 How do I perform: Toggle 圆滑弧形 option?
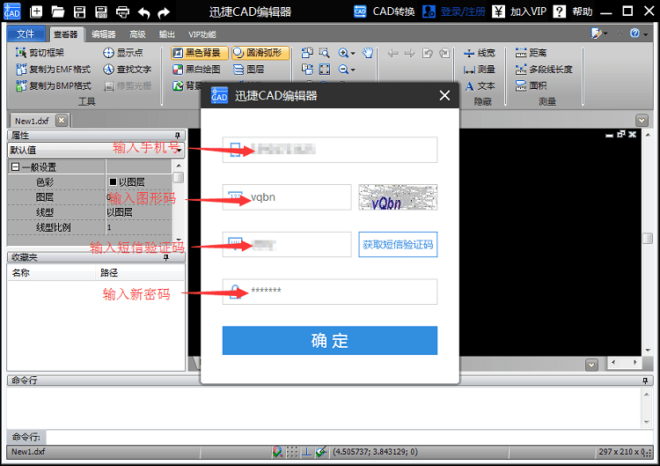point(260,53)
